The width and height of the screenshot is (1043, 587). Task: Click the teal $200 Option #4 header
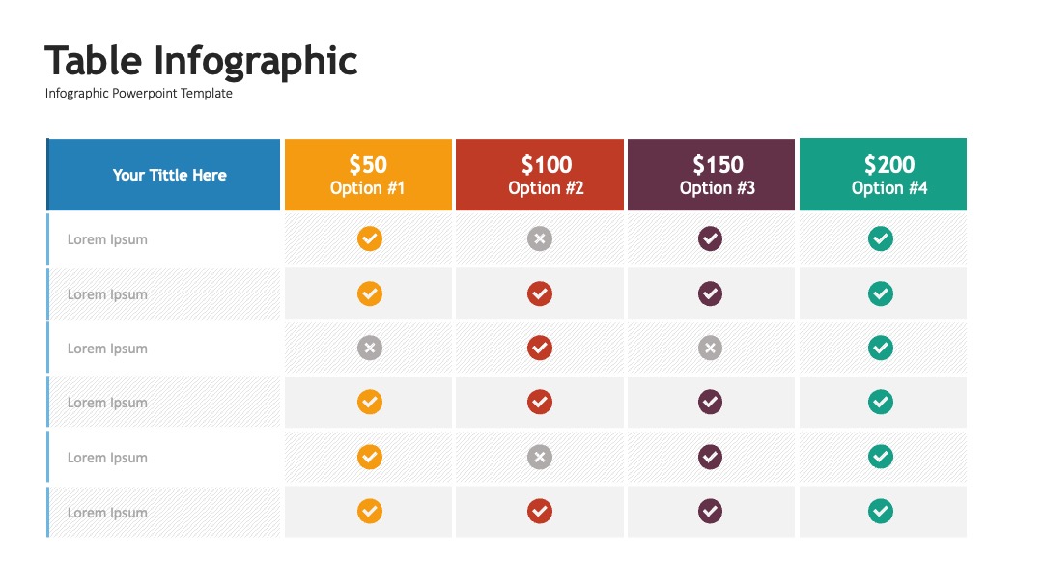(x=883, y=174)
